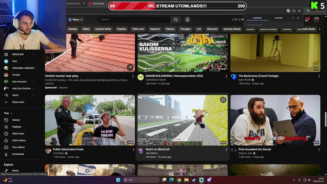Image resolution: width=327 pixels, height=184 pixels.
Task: Select the Counter-Strike category chip
Action: pyautogui.click(x=103, y=29)
